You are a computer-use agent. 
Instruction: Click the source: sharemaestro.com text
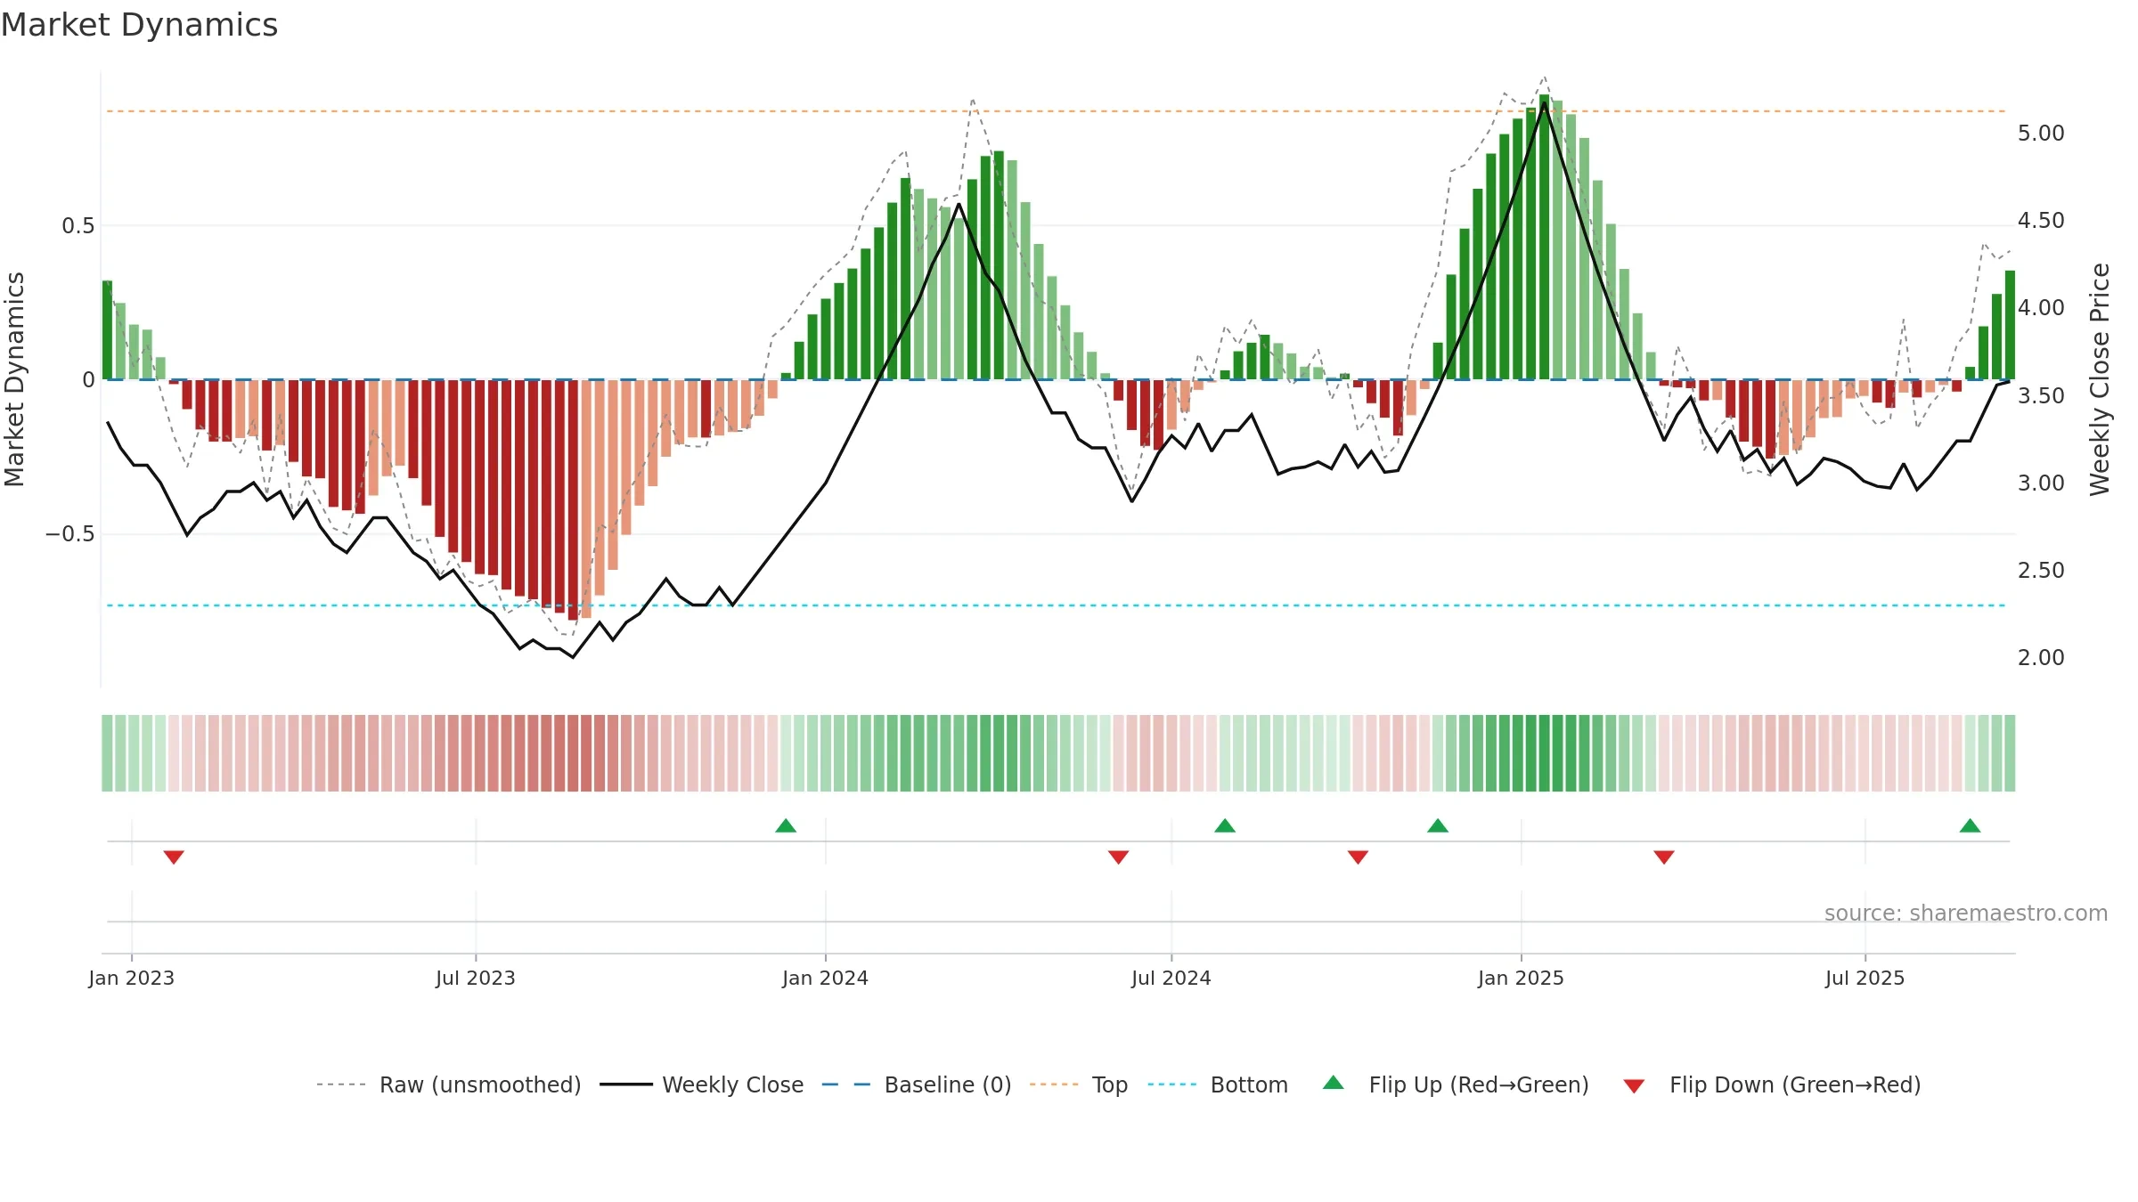point(1966,913)
